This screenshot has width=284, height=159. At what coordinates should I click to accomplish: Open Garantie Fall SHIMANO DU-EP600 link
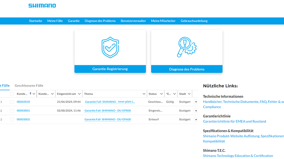coord(108,119)
